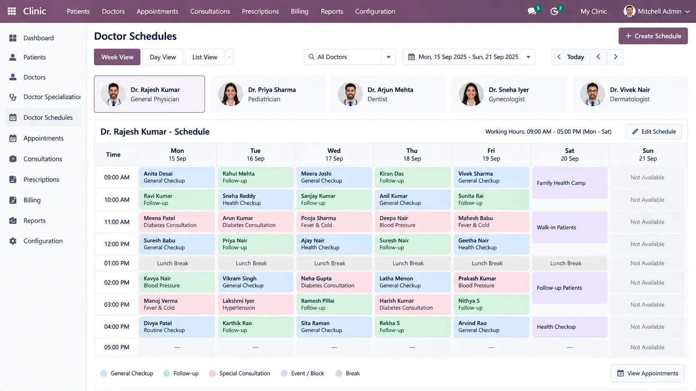696x391 pixels.
Task: Go to next week with right chevron
Action: 615,57
